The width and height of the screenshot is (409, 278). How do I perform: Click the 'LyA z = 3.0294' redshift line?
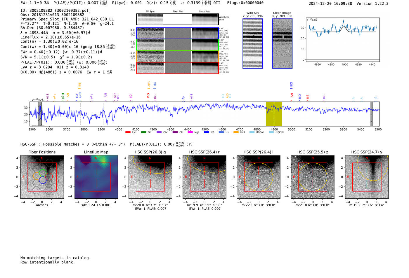[37, 67]
